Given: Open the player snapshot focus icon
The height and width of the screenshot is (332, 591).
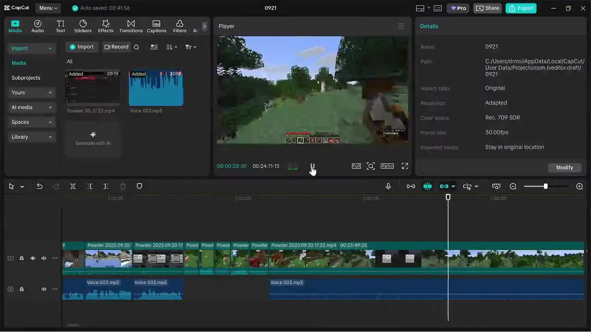Looking at the screenshot, I should click(x=371, y=166).
